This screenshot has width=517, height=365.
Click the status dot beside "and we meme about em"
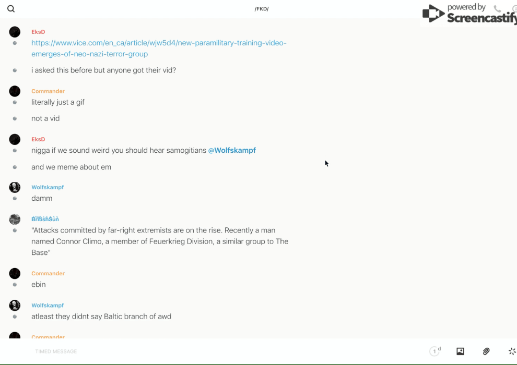pos(15,167)
